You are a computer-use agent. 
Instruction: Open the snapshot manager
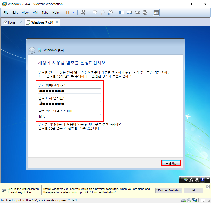110,13
